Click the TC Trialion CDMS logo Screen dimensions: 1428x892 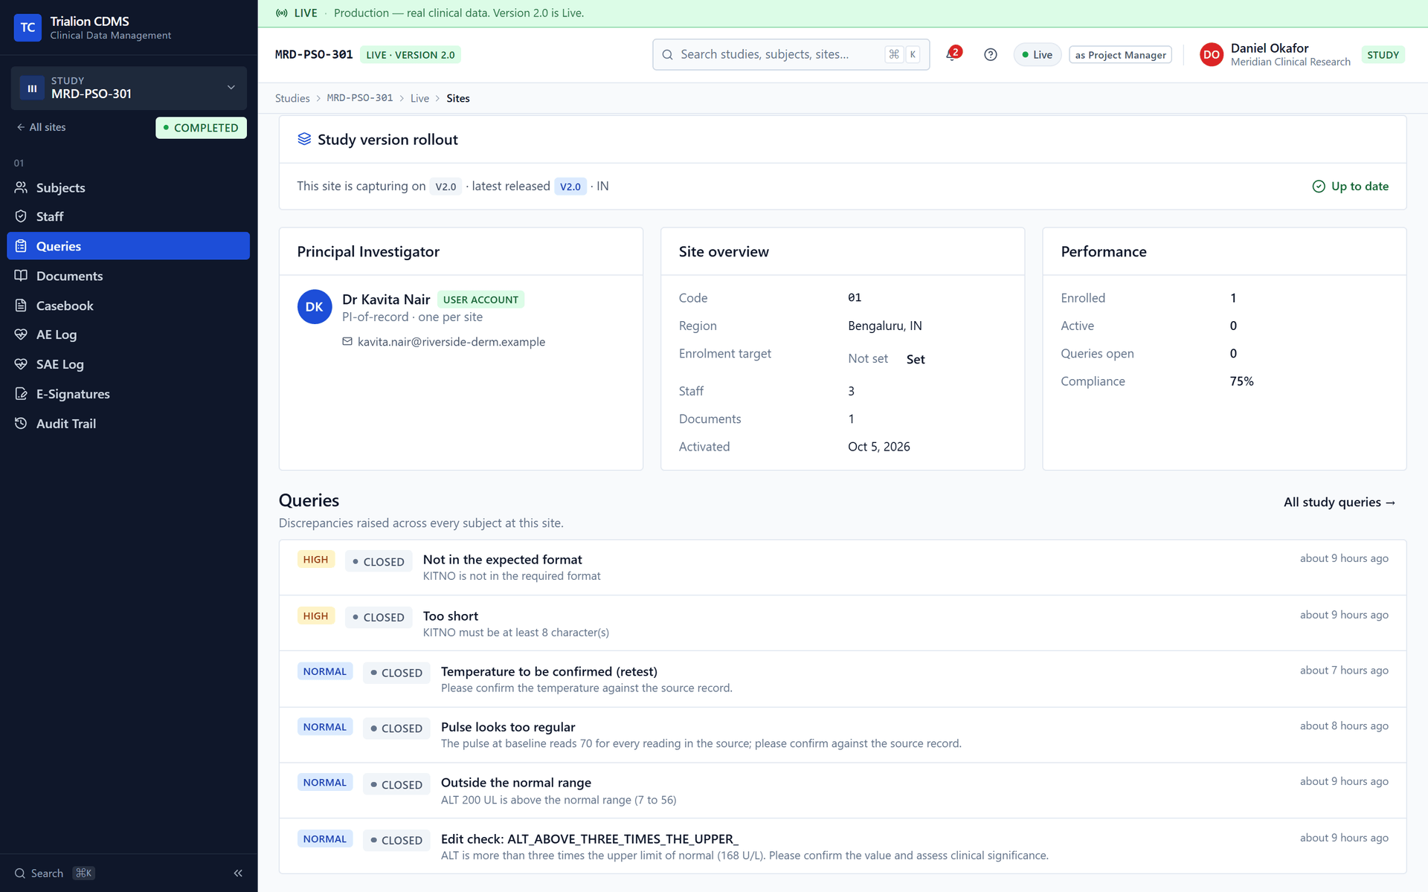tap(28, 28)
